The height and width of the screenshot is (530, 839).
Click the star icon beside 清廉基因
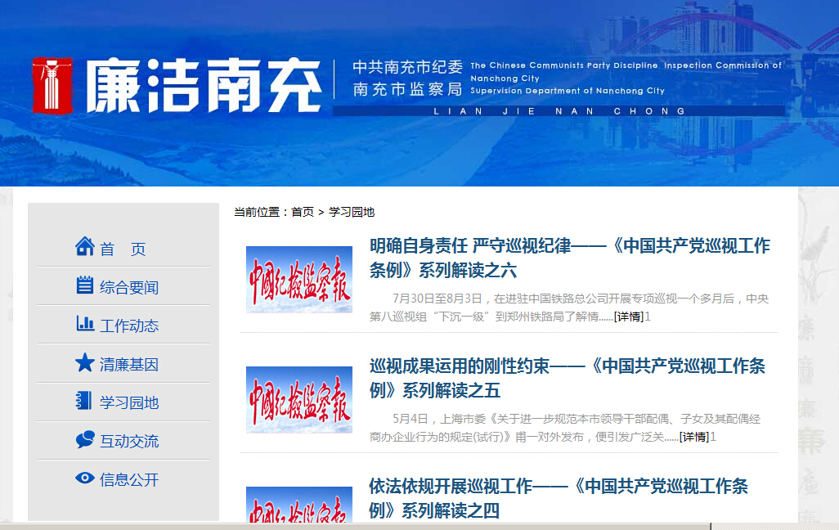point(84,362)
